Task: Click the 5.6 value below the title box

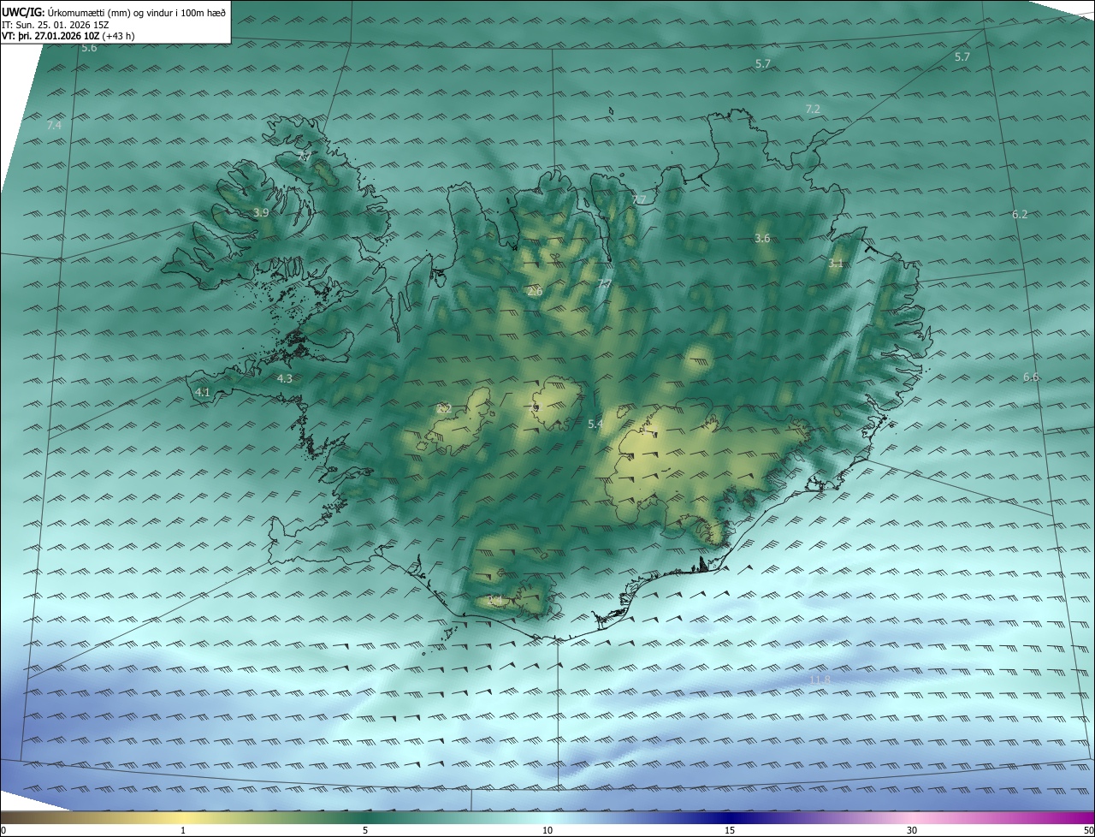Action: [x=89, y=48]
